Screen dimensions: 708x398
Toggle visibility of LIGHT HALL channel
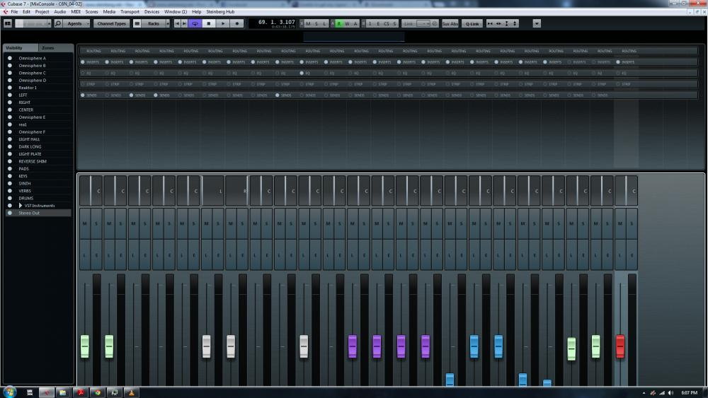(10, 139)
